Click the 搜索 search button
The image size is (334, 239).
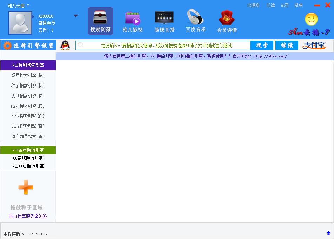click(x=262, y=46)
